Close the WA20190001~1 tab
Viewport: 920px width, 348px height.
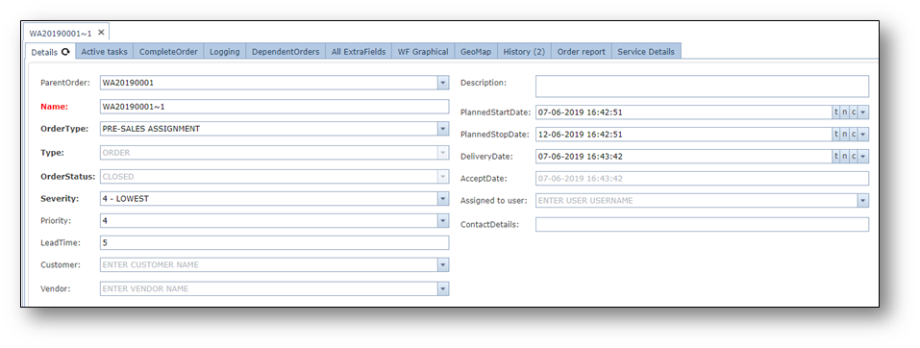pos(101,33)
